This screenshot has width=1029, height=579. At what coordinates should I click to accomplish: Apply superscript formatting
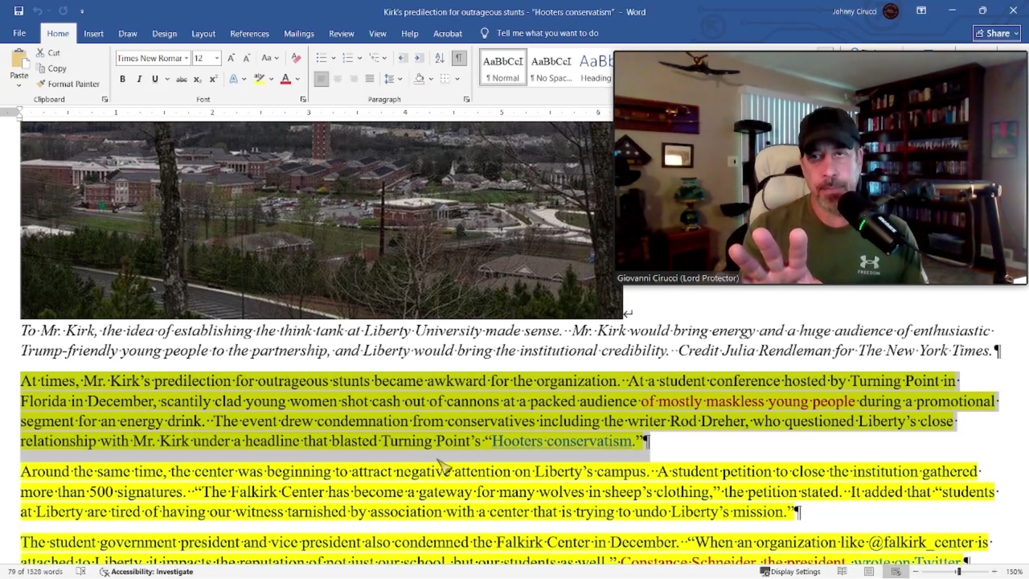tap(213, 79)
